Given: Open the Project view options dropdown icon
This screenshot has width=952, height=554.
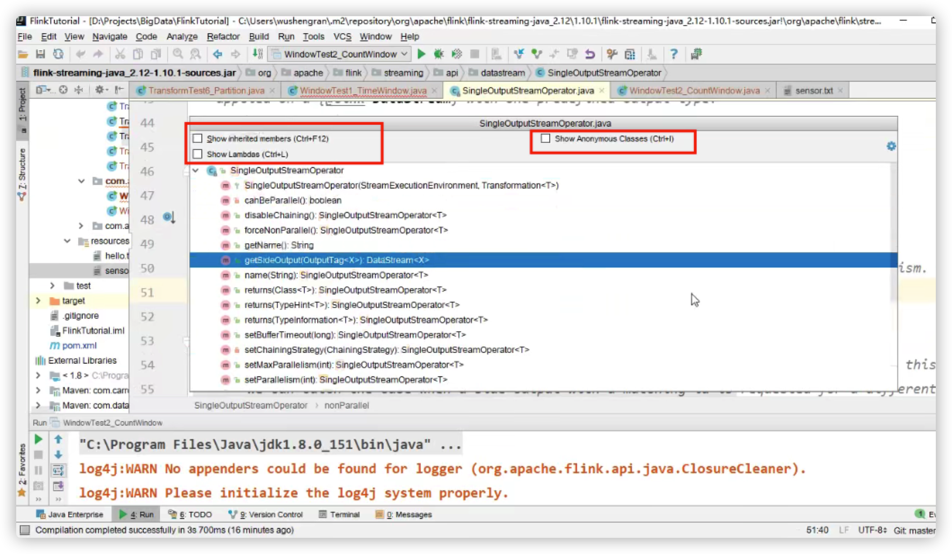Looking at the screenshot, I should (43, 90).
